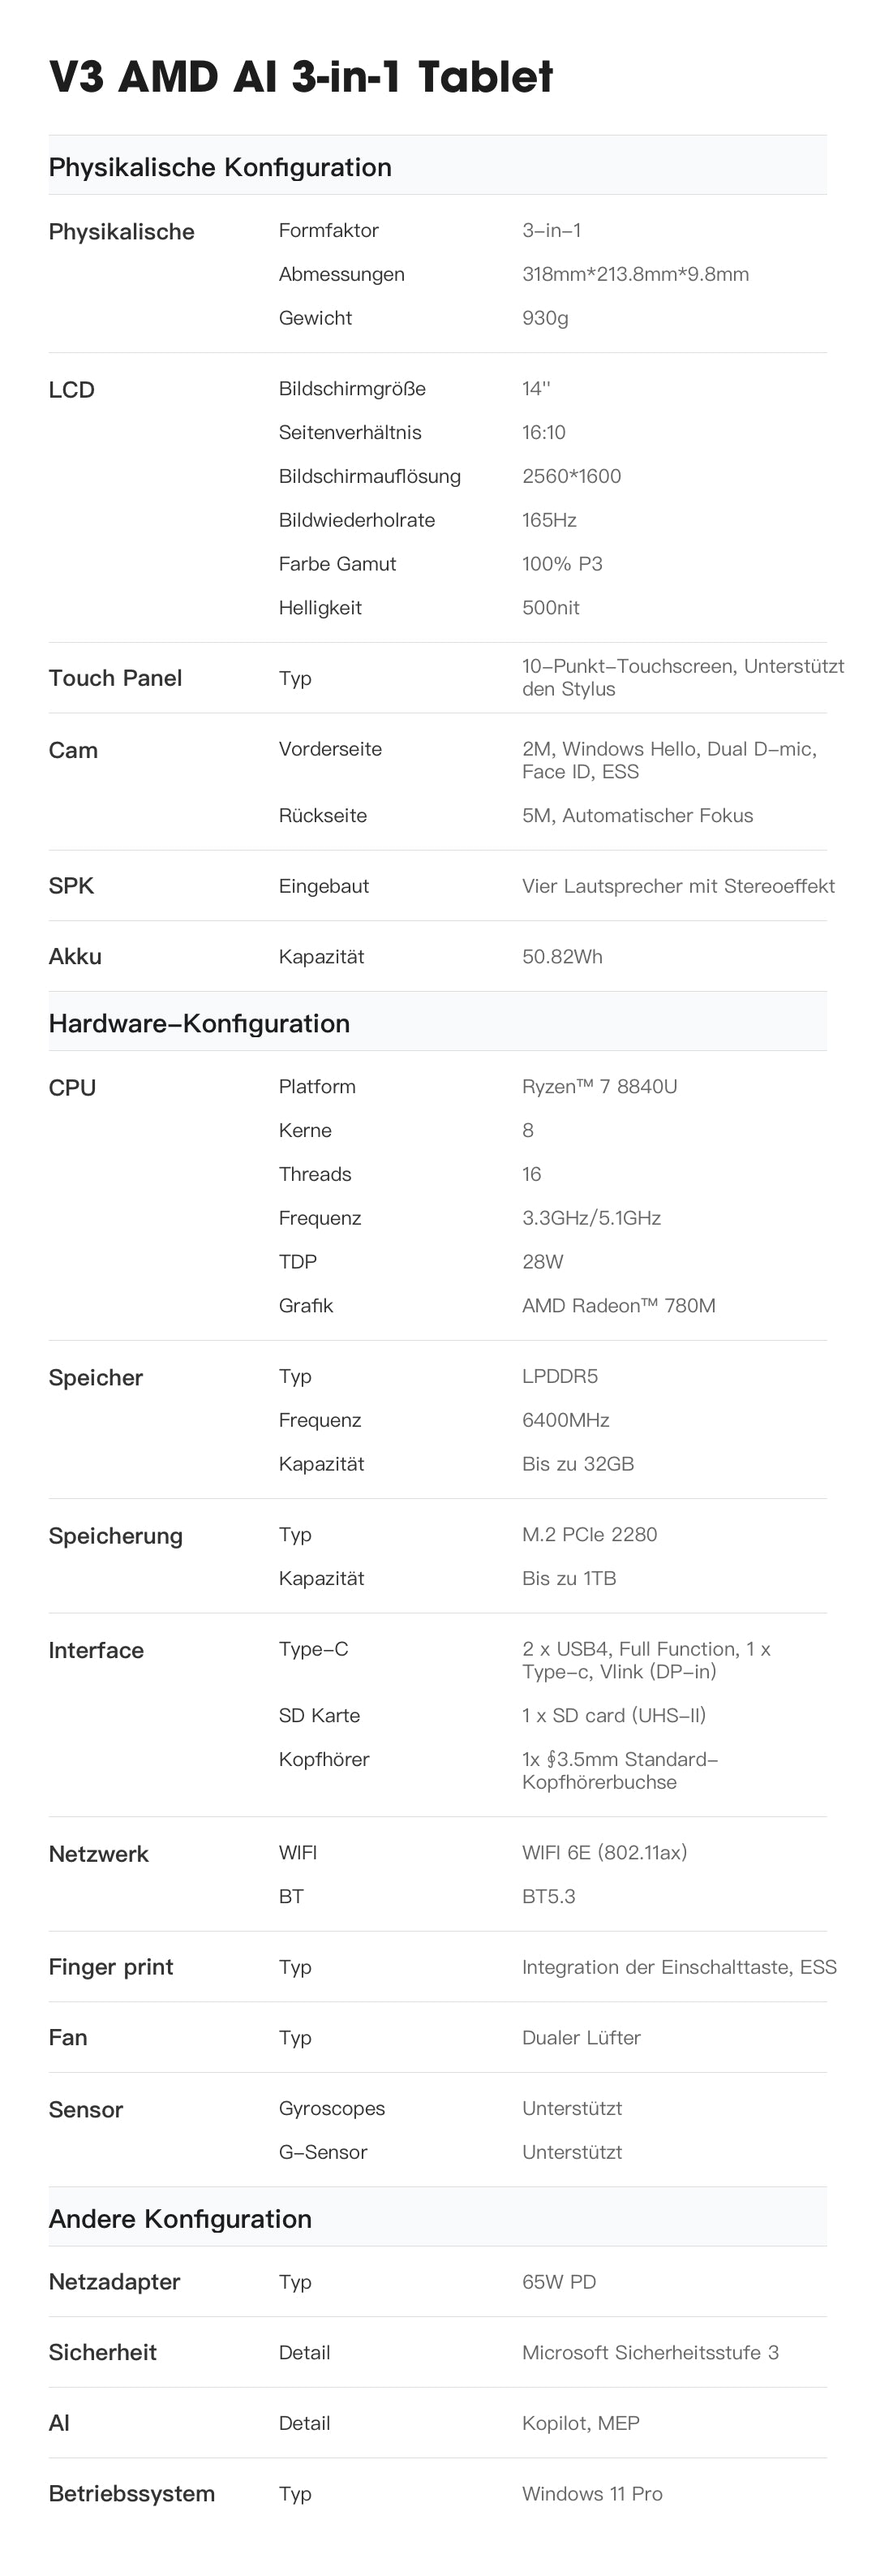876x2576 pixels.
Task: Click the "5M, Automatischer Fokus" rear camera value
Action: [x=638, y=815]
